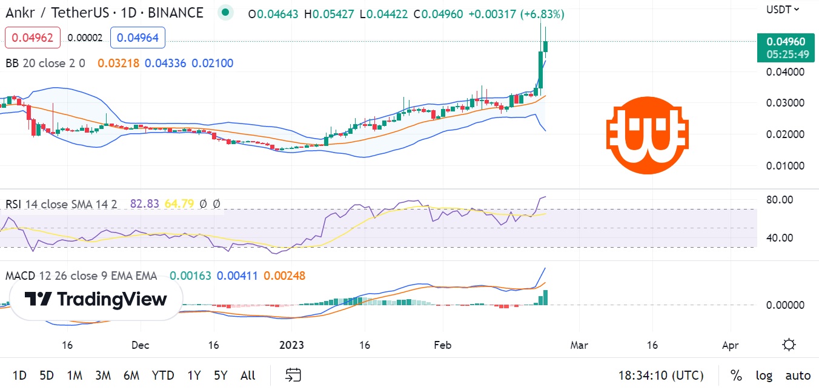This screenshot has height=390, width=819.
Task: Select the 5Y date range
Action: [220, 375]
